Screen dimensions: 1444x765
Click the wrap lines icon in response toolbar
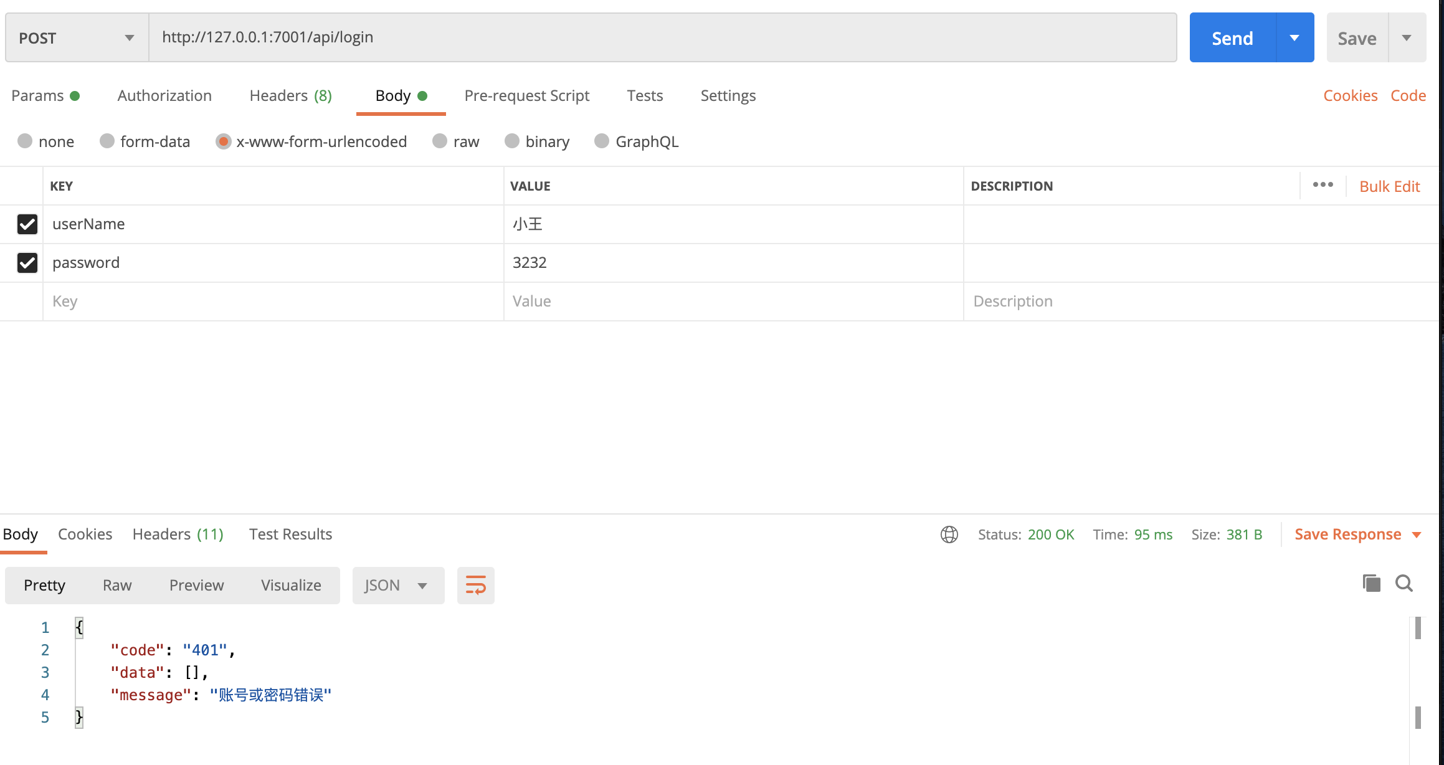[x=475, y=585]
